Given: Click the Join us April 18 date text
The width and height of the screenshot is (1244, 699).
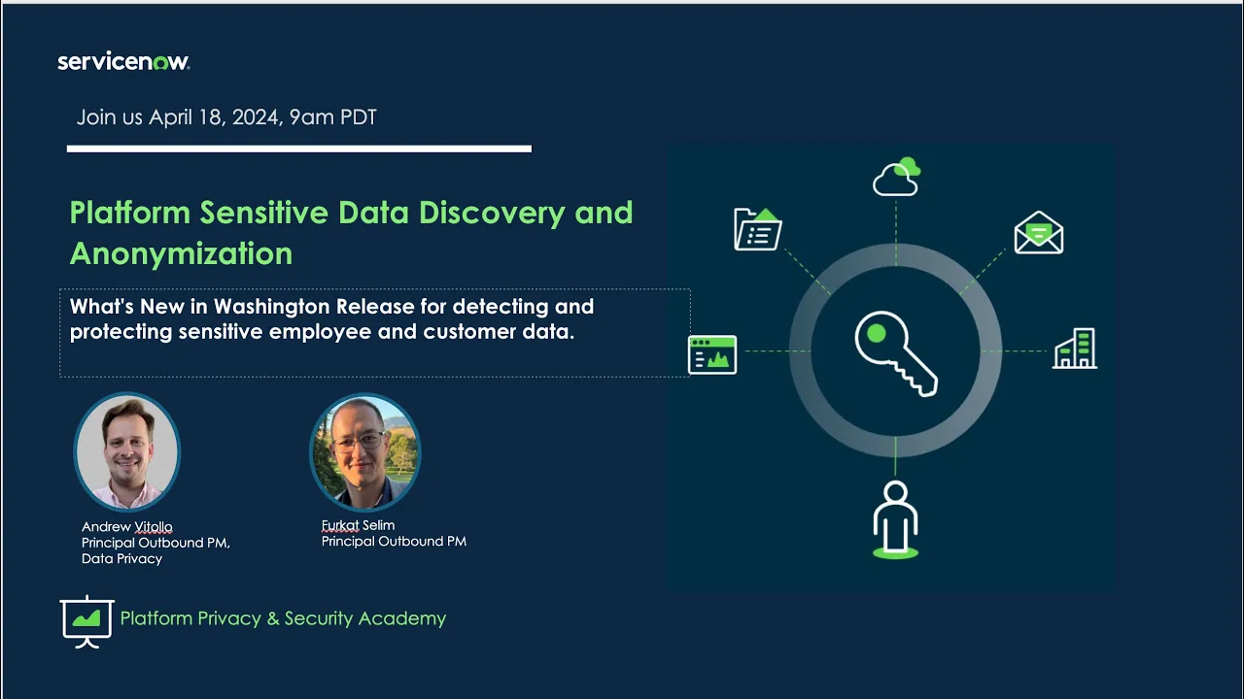Looking at the screenshot, I should pos(226,116).
